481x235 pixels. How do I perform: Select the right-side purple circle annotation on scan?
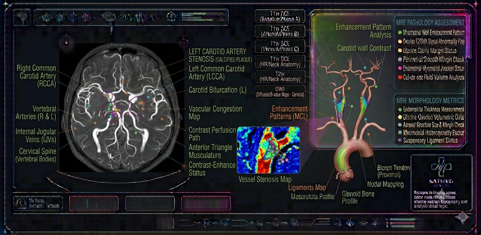click(x=138, y=106)
